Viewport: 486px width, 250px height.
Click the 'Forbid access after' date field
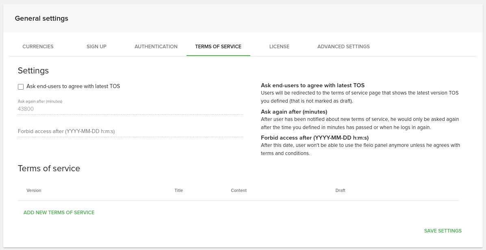pyautogui.click(x=130, y=131)
